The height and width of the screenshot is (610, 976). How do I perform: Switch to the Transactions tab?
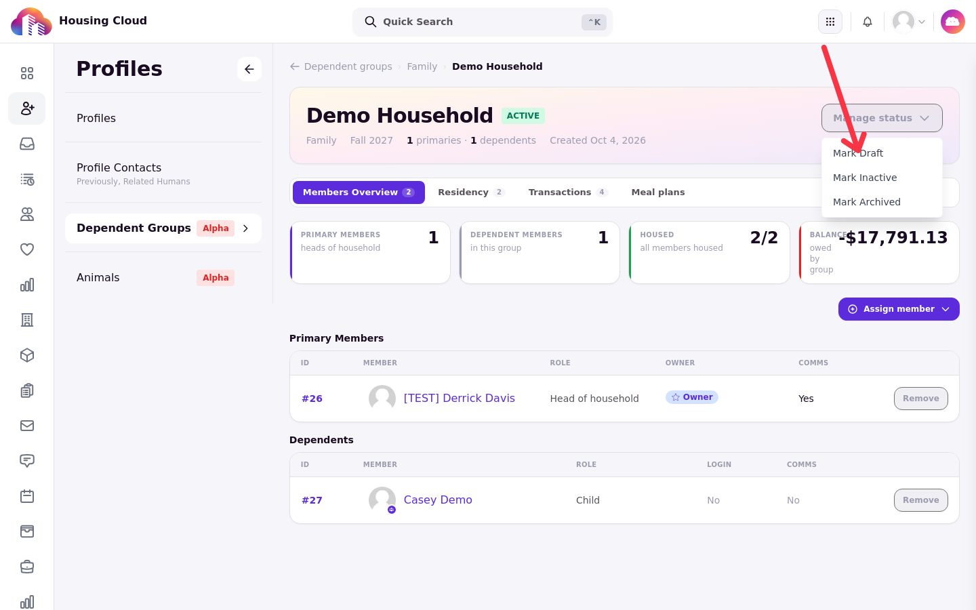[568, 192]
